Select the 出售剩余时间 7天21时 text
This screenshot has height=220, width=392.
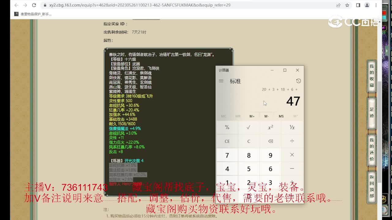pos(125,32)
